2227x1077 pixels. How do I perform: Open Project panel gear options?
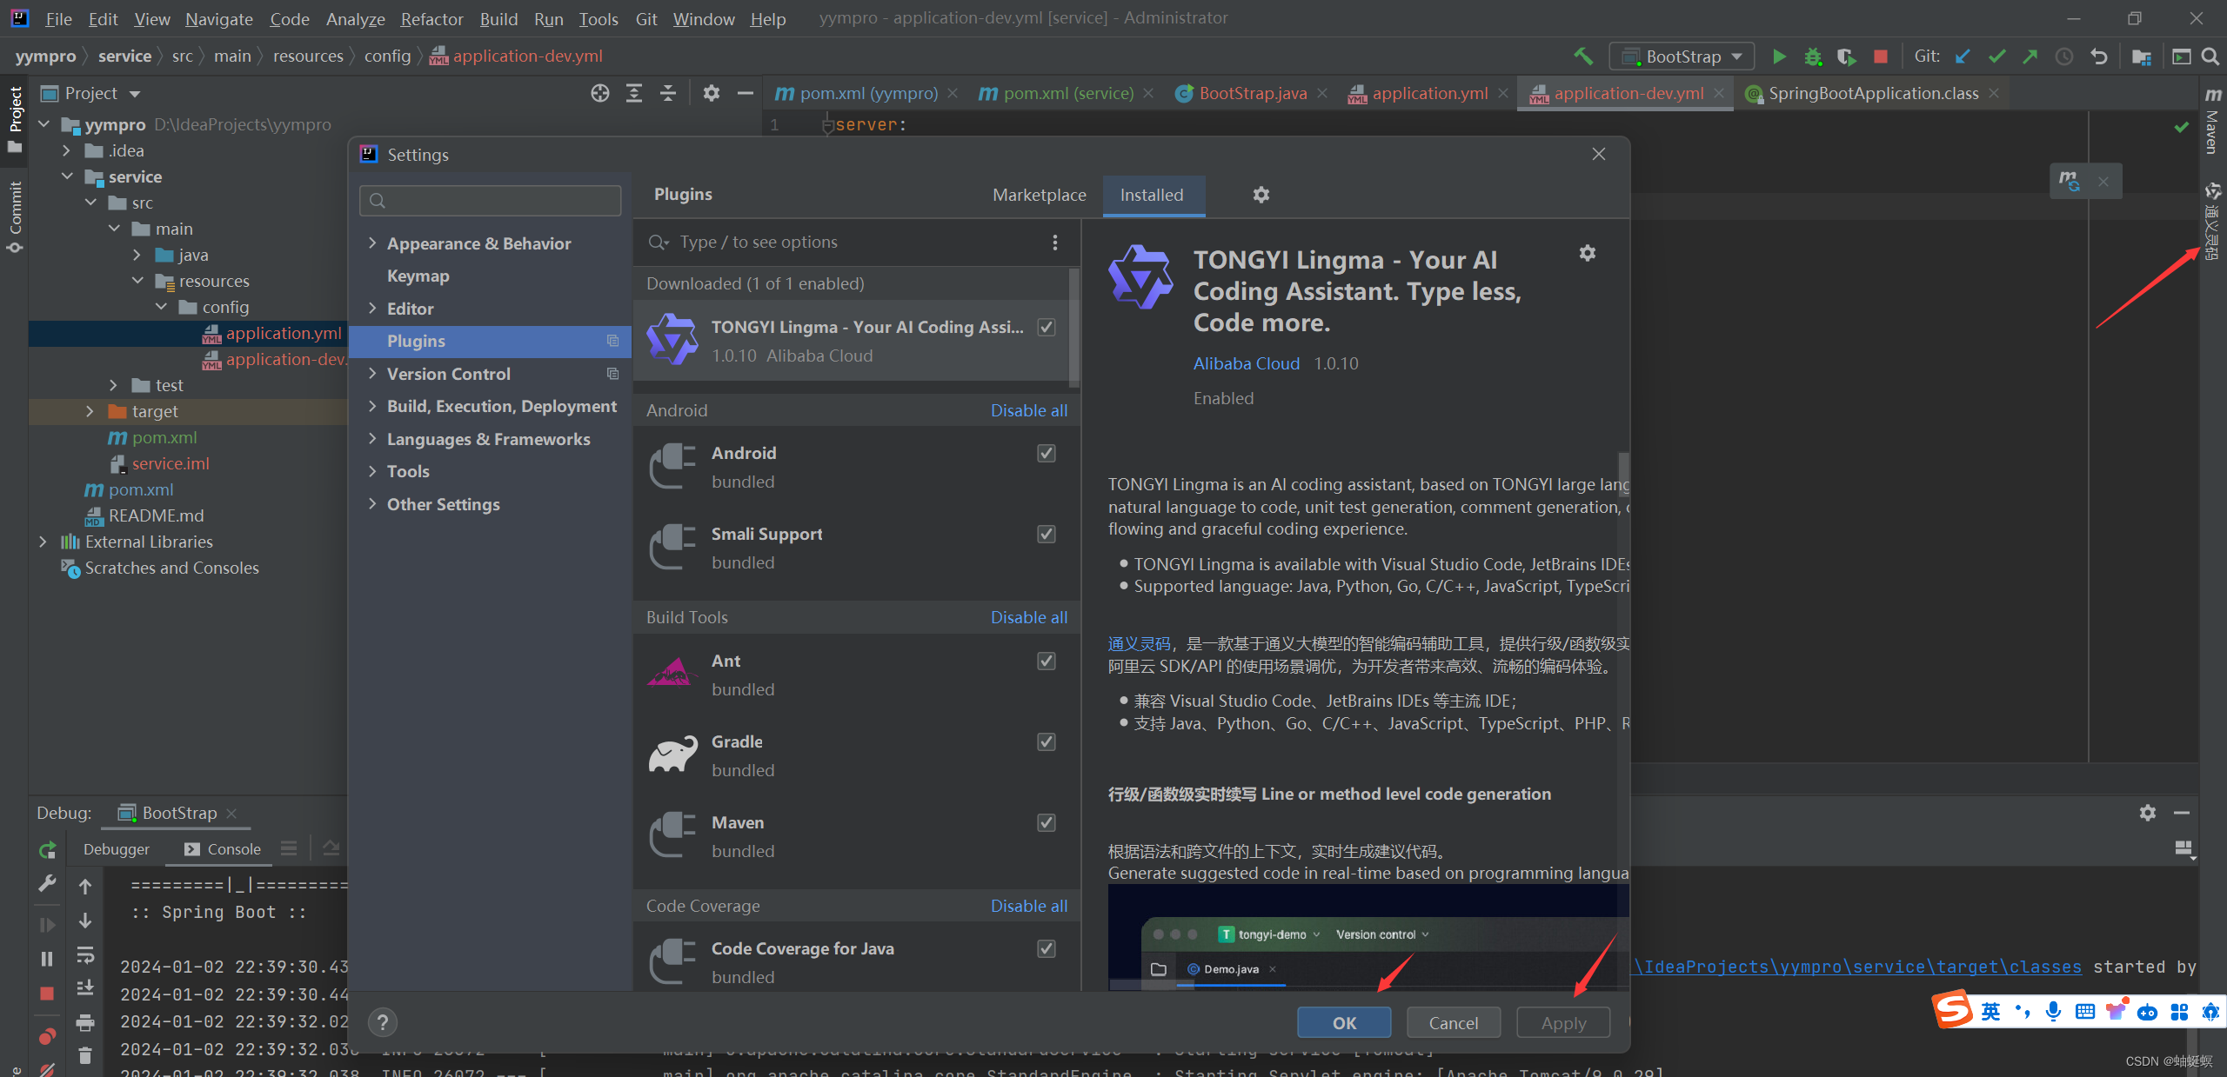(x=712, y=93)
